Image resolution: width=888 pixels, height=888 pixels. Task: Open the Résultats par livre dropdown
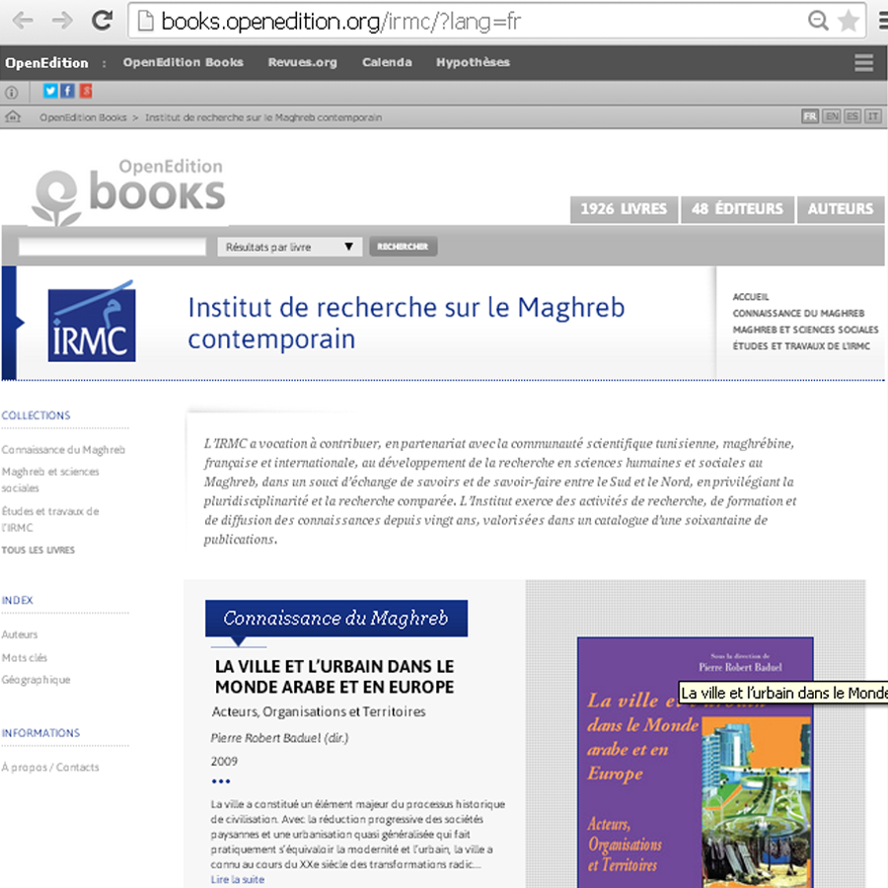pyautogui.click(x=289, y=247)
